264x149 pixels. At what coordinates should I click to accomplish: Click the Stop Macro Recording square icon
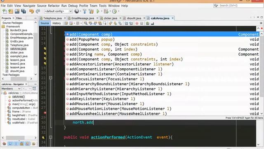pyautogui.click(x=141, y=23)
